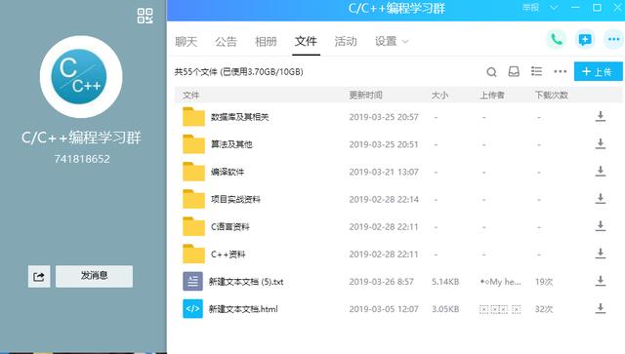Click the 5.14KB file size

445,282
